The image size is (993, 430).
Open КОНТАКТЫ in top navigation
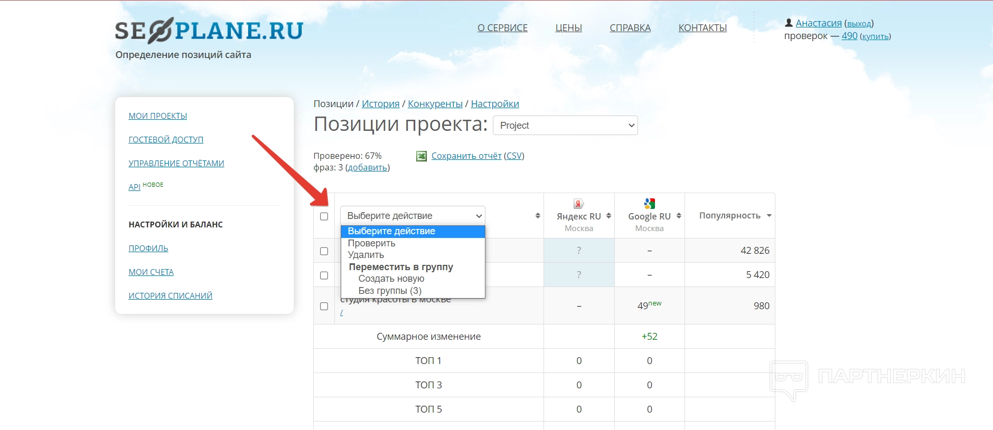tap(702, 28)
